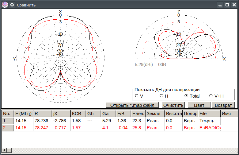Select row 1 in the comparison table
Image resolution: width=239 pixels, height=155 pixels.
(8, 121)
